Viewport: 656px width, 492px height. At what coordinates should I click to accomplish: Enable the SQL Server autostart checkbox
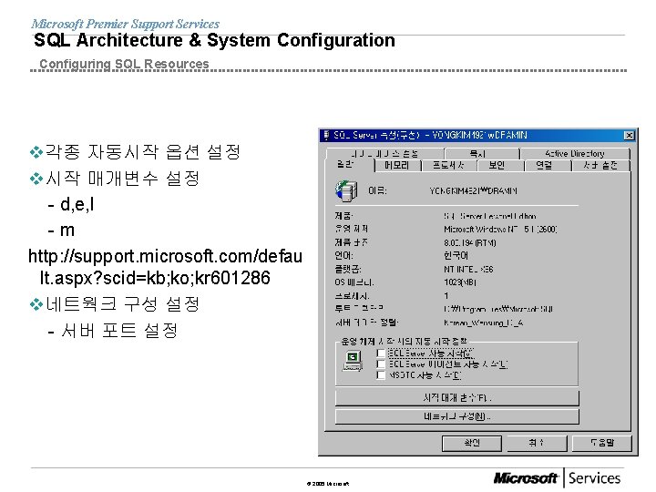[380, 354]
